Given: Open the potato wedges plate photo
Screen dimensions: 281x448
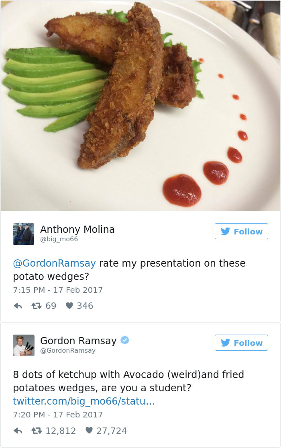Looking at the screenshot, I should tap(140, 105).
